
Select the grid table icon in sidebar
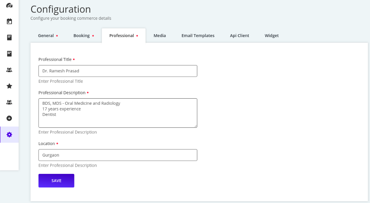pos(9,54)
